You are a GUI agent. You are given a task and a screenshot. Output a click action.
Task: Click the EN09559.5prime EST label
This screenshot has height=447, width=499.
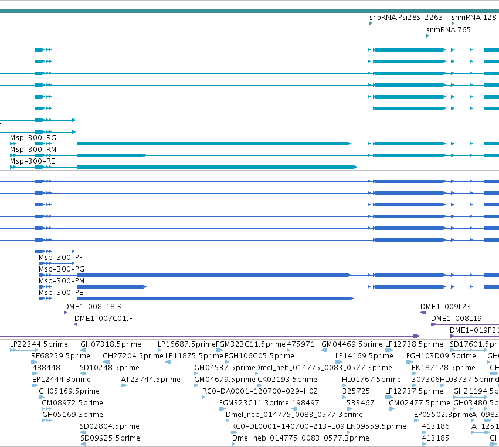click(376, 427)
